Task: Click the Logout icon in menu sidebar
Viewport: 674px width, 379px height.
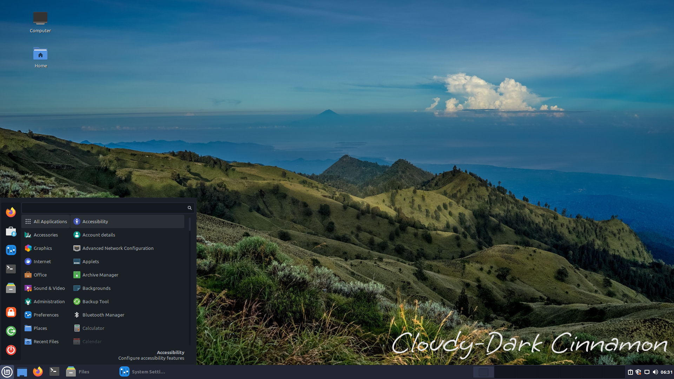Action: point(11,331)
